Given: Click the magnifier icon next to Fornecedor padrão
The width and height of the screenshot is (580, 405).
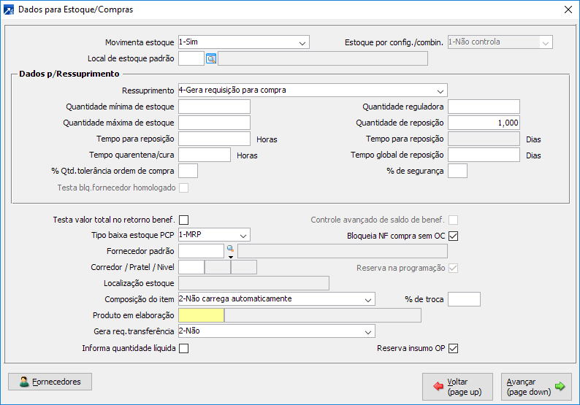Looking at the screenshot, I should [x=230, y=250].
